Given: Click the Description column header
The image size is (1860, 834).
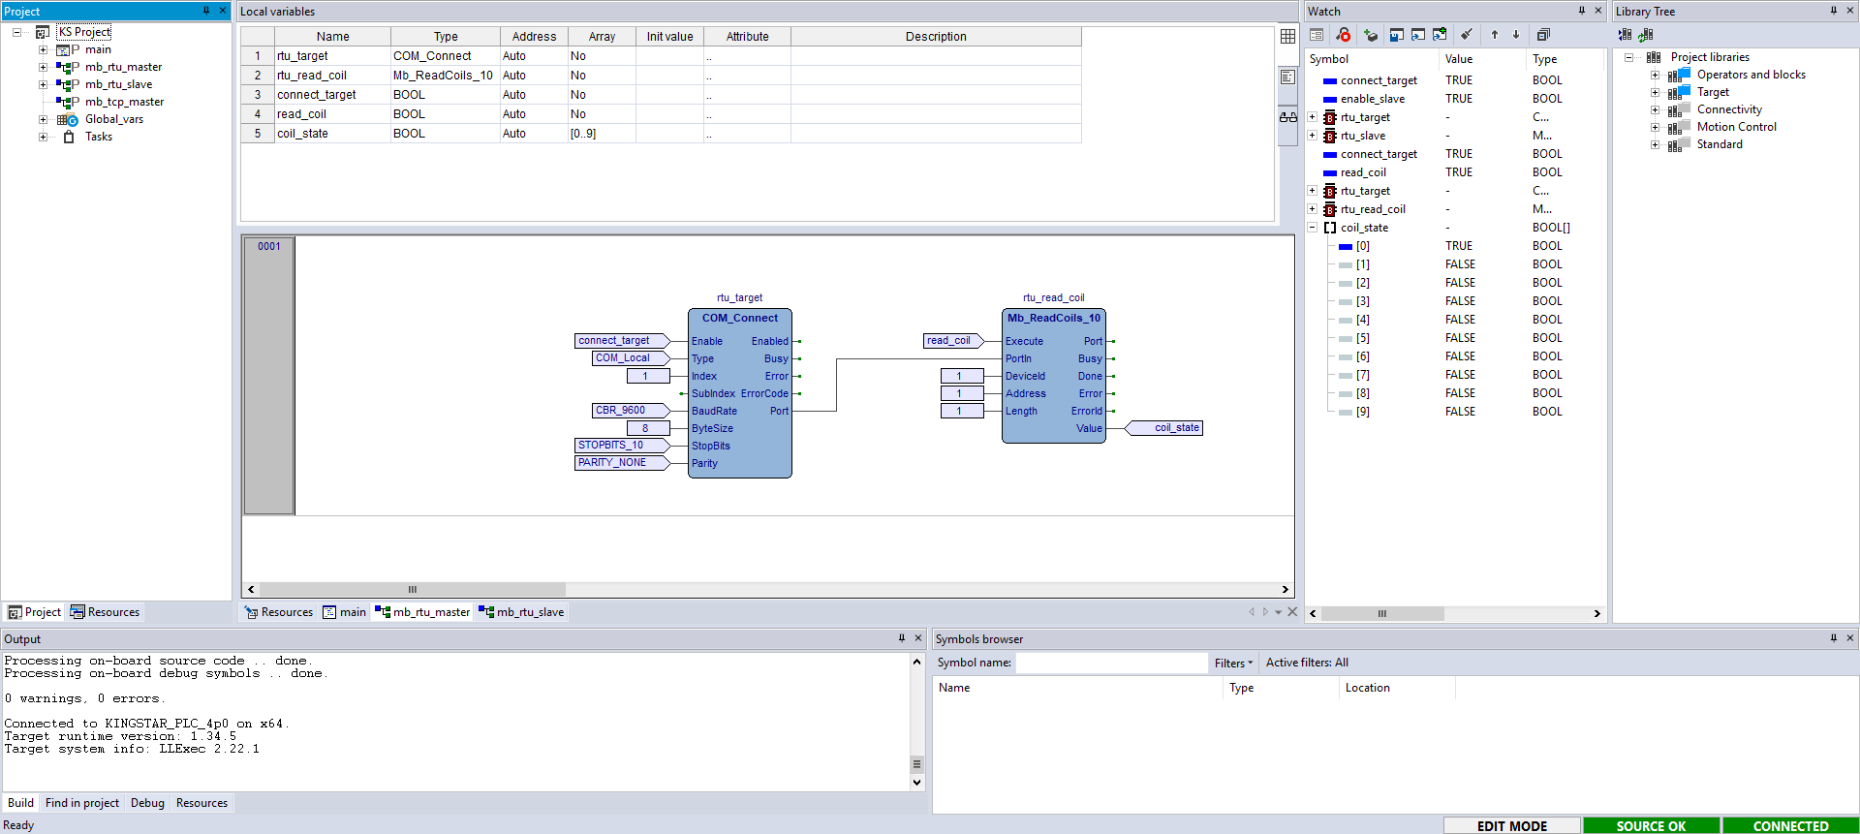Looking at the screenshot, I should click(935, 37).
